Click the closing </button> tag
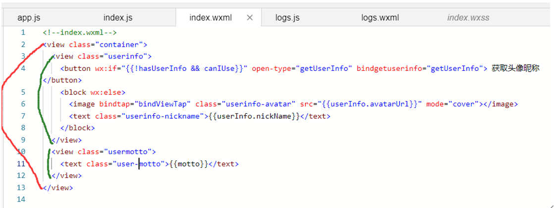This screenshot has width=554, height=208. (x=62, y=80)
